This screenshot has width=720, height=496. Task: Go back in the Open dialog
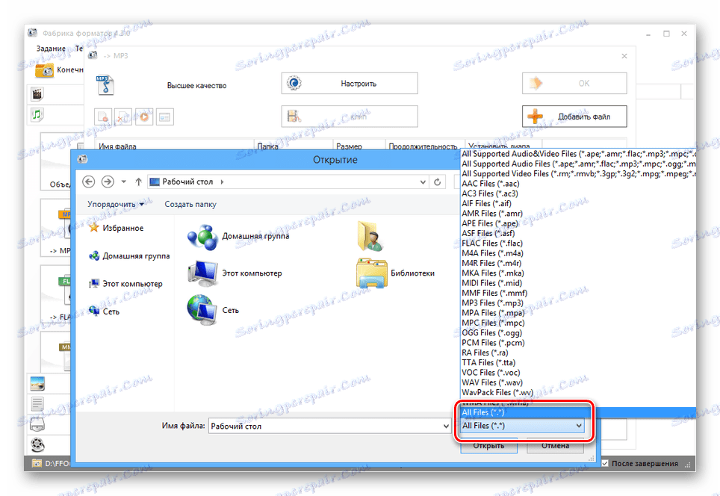pyautogui.click(x=89, y=182)
